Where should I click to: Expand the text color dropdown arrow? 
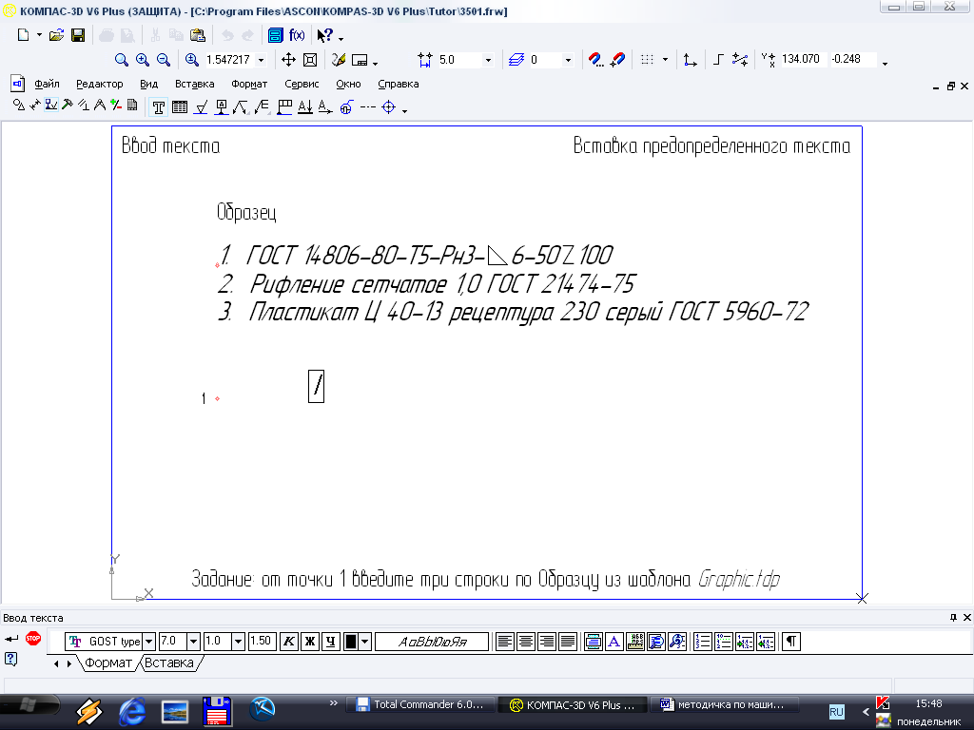pyautogui.click(x=365, y=642)
